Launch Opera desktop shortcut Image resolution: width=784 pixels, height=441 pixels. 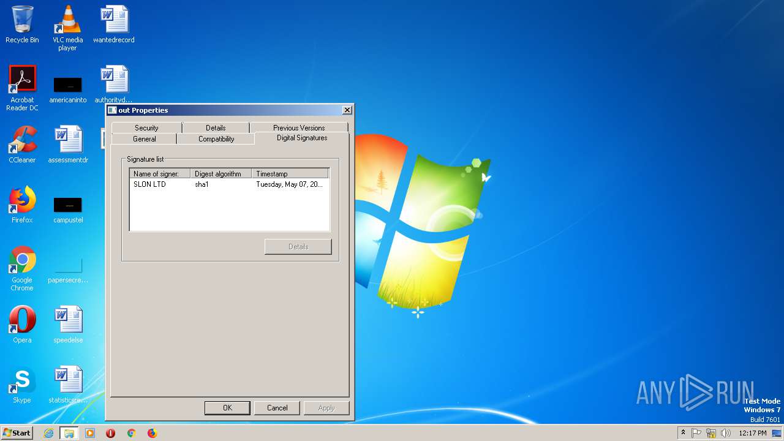pyautogui.click(x=22, y=325)
